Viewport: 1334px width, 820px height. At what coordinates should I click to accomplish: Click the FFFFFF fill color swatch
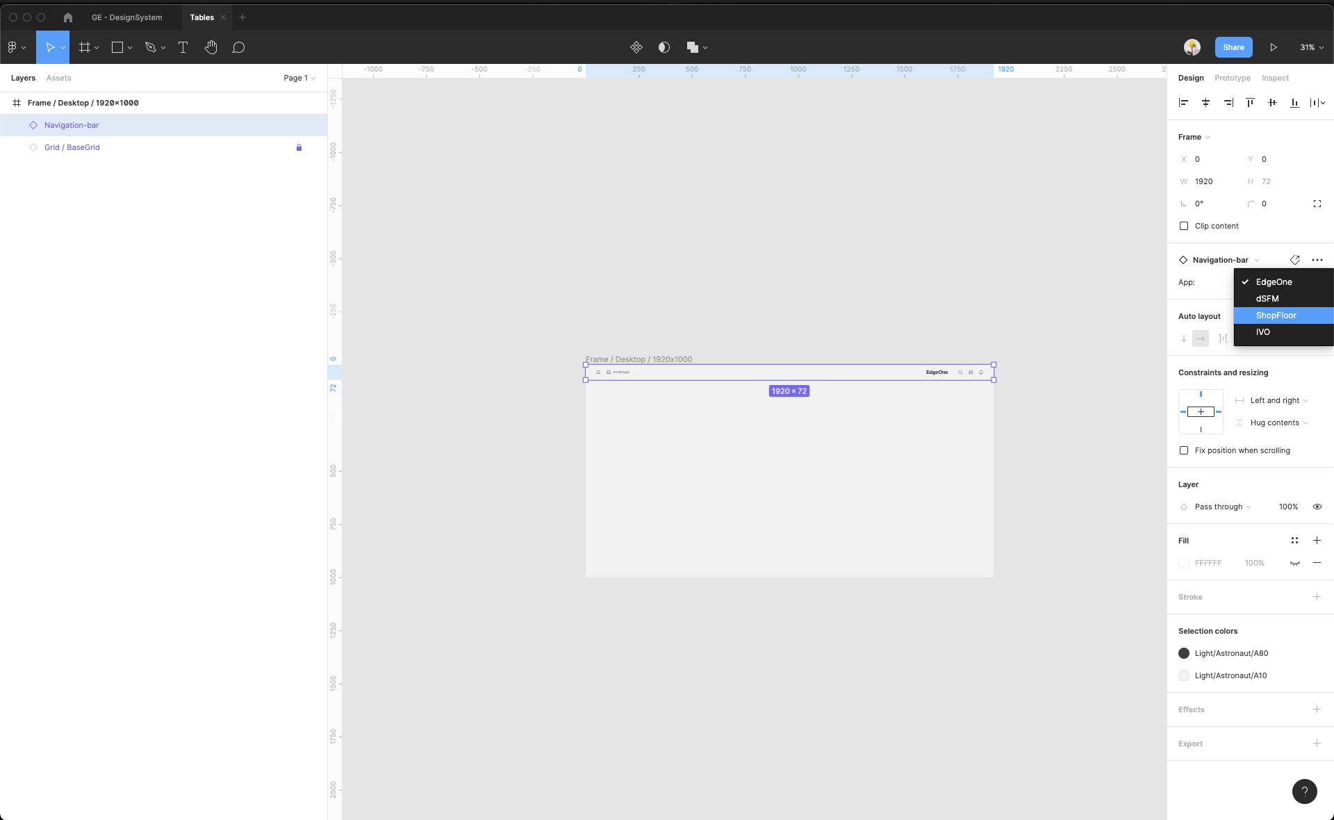[1184, 563]
